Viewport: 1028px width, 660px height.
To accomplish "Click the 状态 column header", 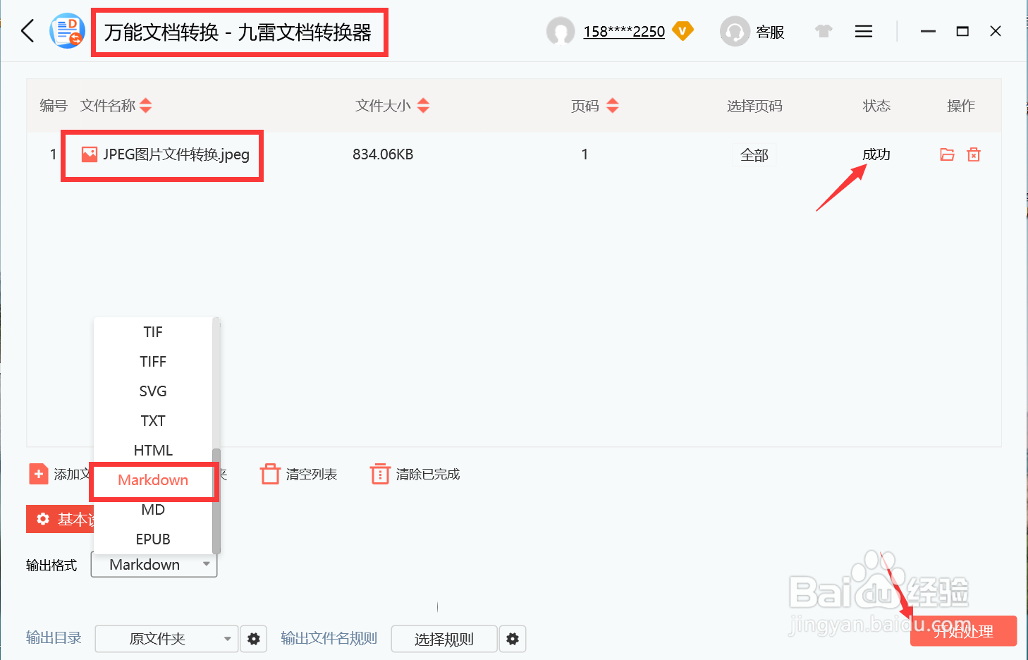I will coord(876,106).
